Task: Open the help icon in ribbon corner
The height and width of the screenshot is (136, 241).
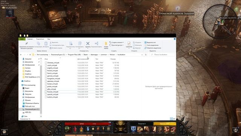Action: tap(175, 39)
